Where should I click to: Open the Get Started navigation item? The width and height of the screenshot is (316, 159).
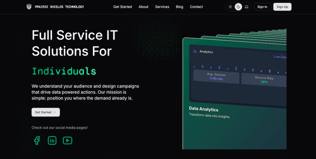coord(123,7)
